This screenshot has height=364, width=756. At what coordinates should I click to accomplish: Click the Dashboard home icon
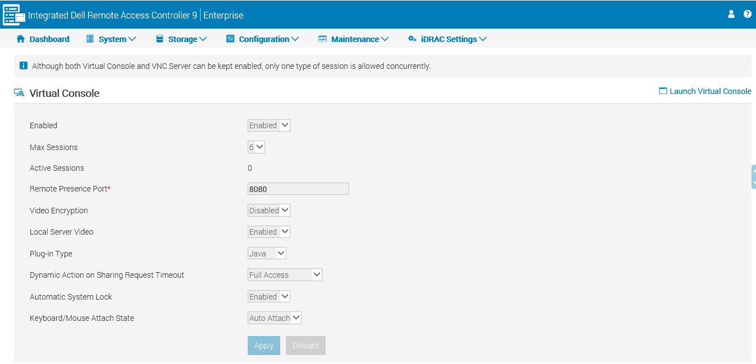tap(20, 39)
